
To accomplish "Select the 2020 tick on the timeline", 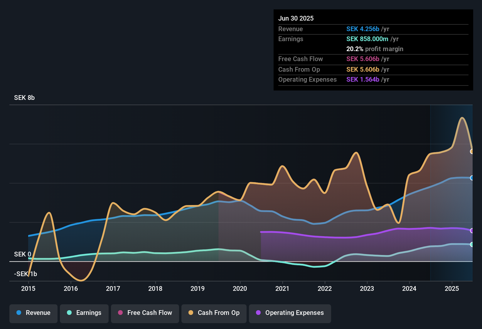I will [x=240, y=288].
